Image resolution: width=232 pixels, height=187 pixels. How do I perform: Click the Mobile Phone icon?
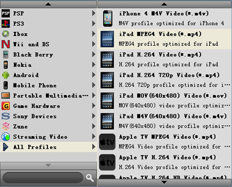click(6, 85)
